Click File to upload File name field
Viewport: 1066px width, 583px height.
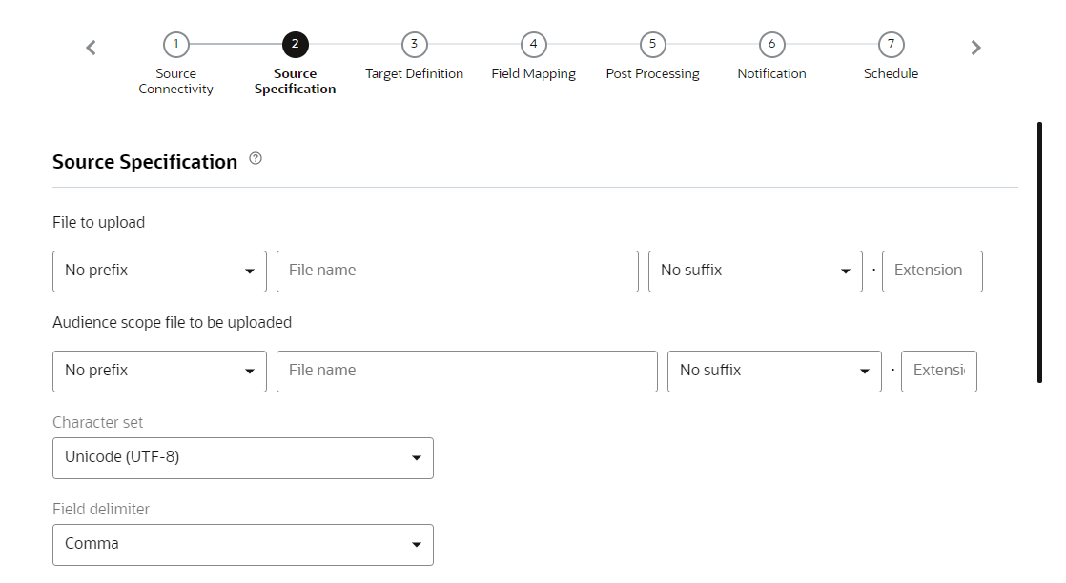click(x=457, y=271)
